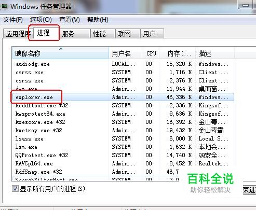The width and height of the screenshot is (256, 210).
Task: Switch to the 联网 tab
Action: pos(128,34)
